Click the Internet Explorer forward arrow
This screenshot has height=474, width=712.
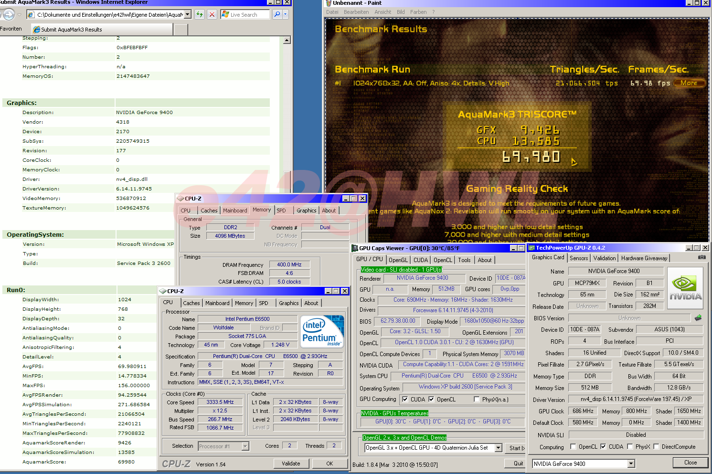pyautogui.click(x=8, y=14)
